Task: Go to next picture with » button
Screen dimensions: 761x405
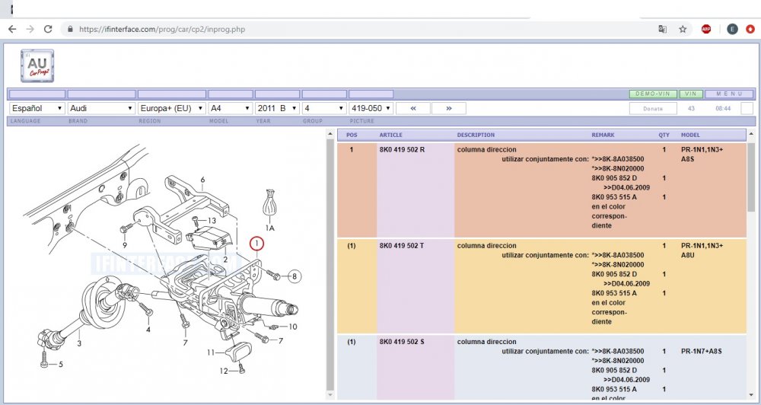Action: [449, 108]
